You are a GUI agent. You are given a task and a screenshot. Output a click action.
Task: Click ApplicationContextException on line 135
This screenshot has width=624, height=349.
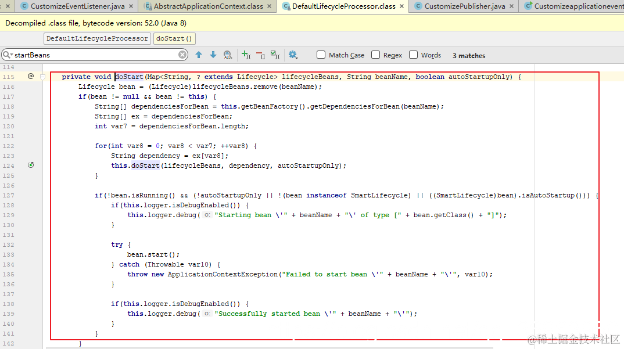coord(223,274)
